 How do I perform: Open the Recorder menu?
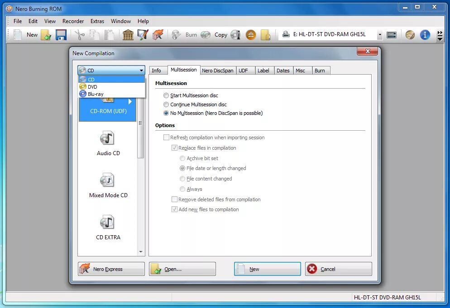(73, 21)
